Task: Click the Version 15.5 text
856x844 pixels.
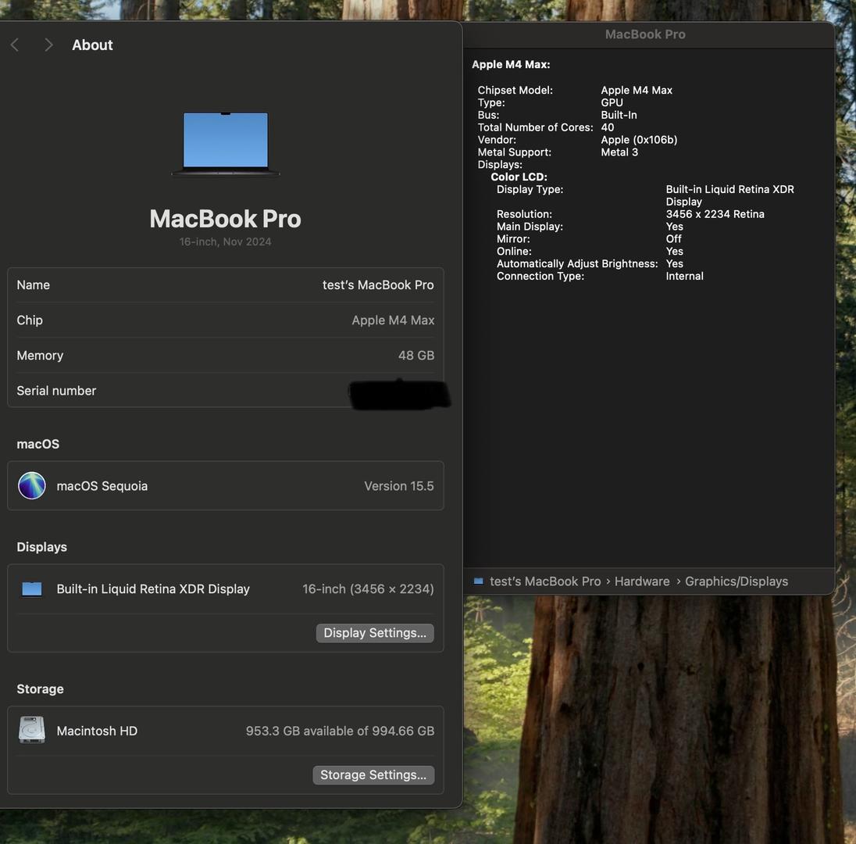Action: [x=398, y=486]
